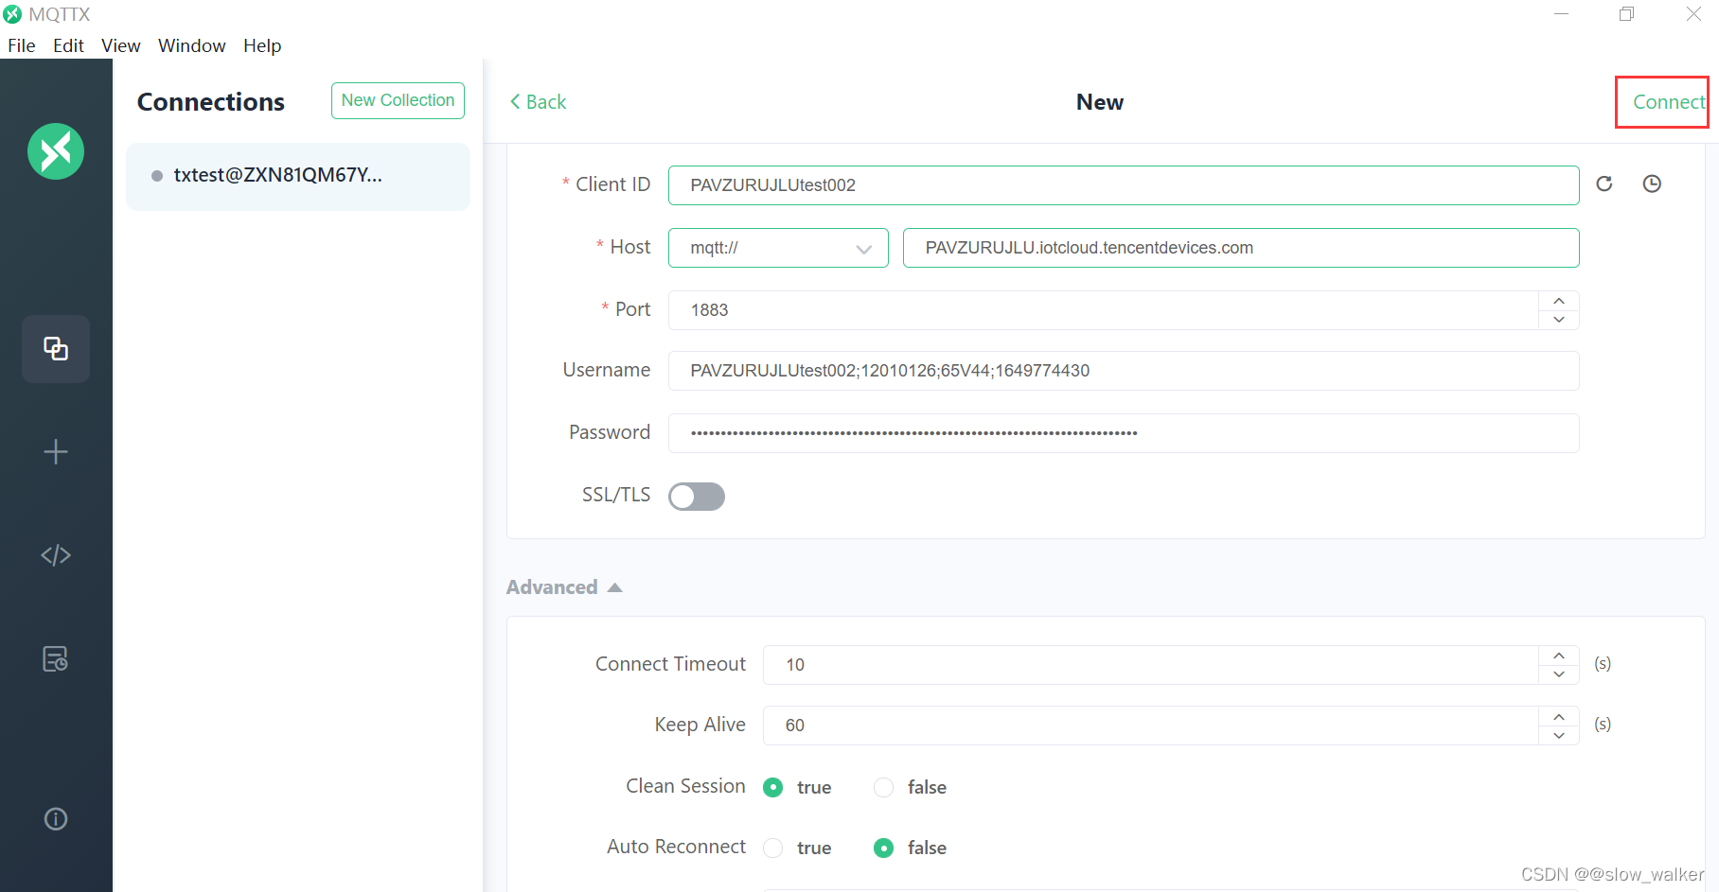1719x892 pixels.
Task: Collapse the Advanced section
Action: (x=564, y=587)
